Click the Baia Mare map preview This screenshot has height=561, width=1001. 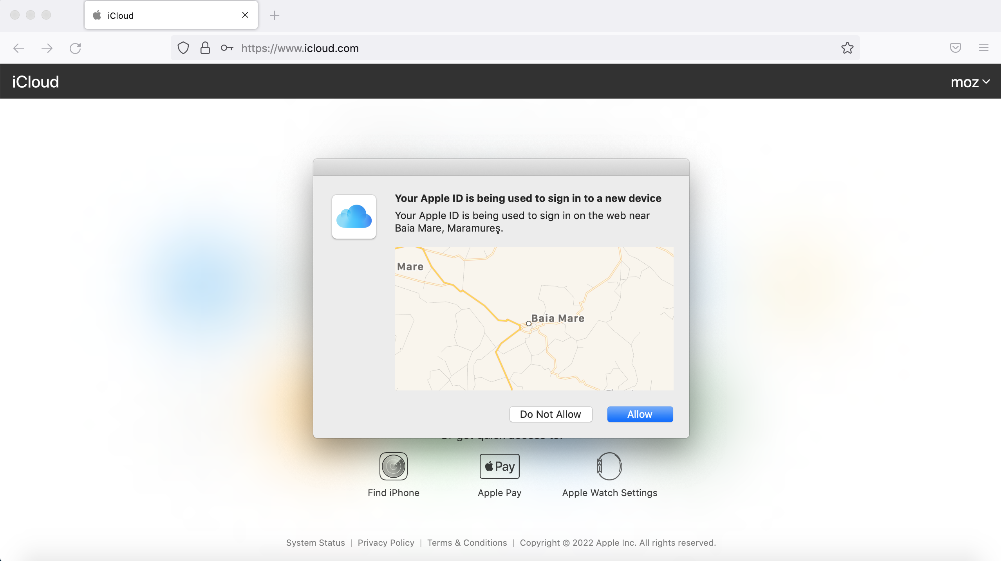pos(533,318)
